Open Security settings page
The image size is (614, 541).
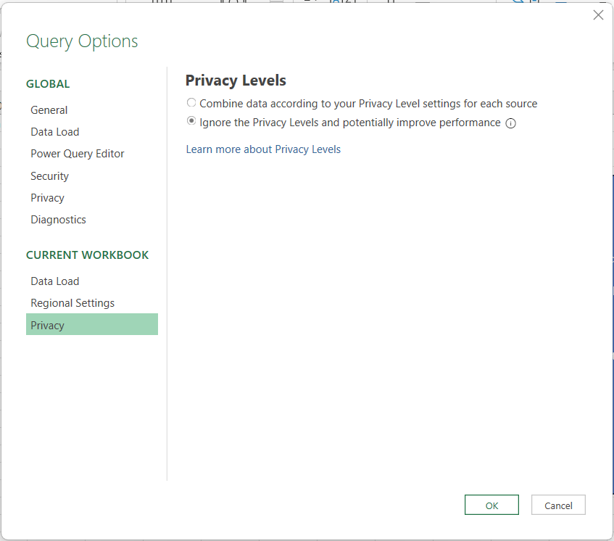coord(49,176)
